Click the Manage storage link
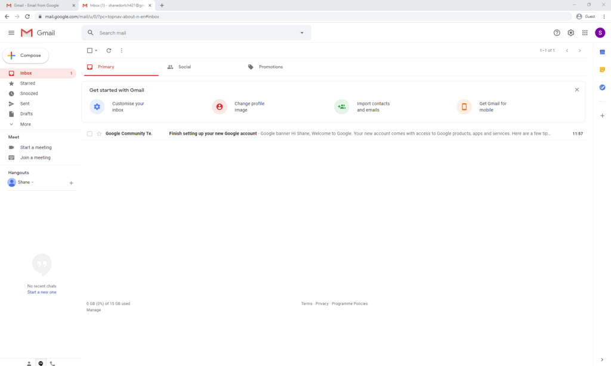The width and height of the screenshot is (611, 366). click(x=94, y=310)
